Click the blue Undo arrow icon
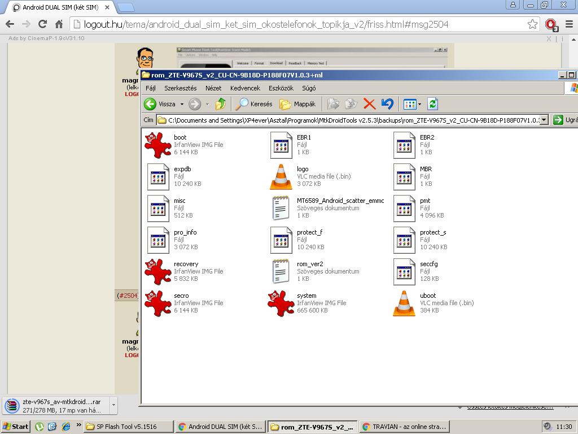The width and height of the screenshot is (578, 434). [387, 104]
